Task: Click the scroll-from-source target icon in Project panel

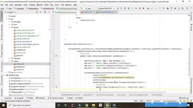Action: pos(37,12)
